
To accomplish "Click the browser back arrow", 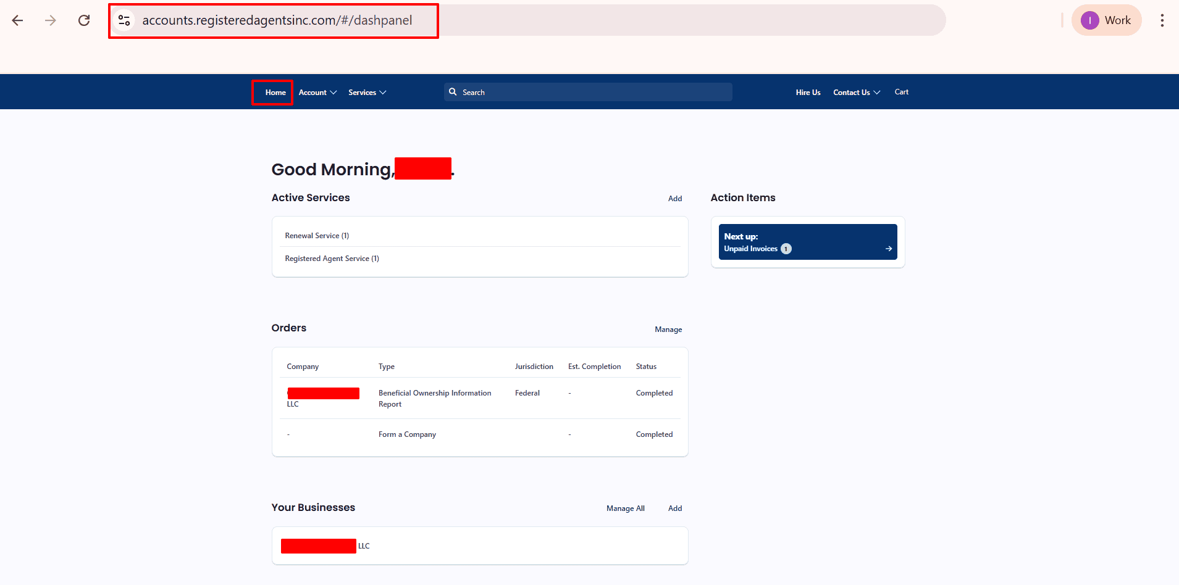I will (x=17, y=20).
